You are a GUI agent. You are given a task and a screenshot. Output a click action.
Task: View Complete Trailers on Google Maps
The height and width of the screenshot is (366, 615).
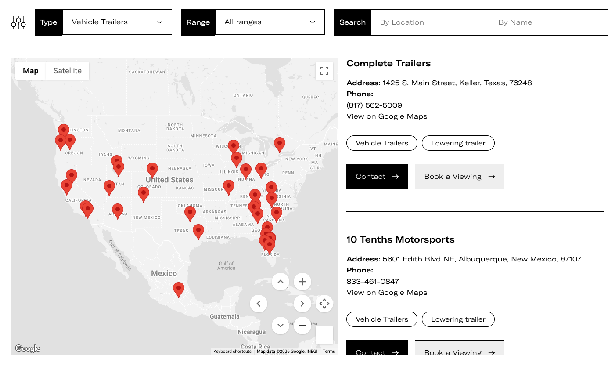tap(387, 116)
